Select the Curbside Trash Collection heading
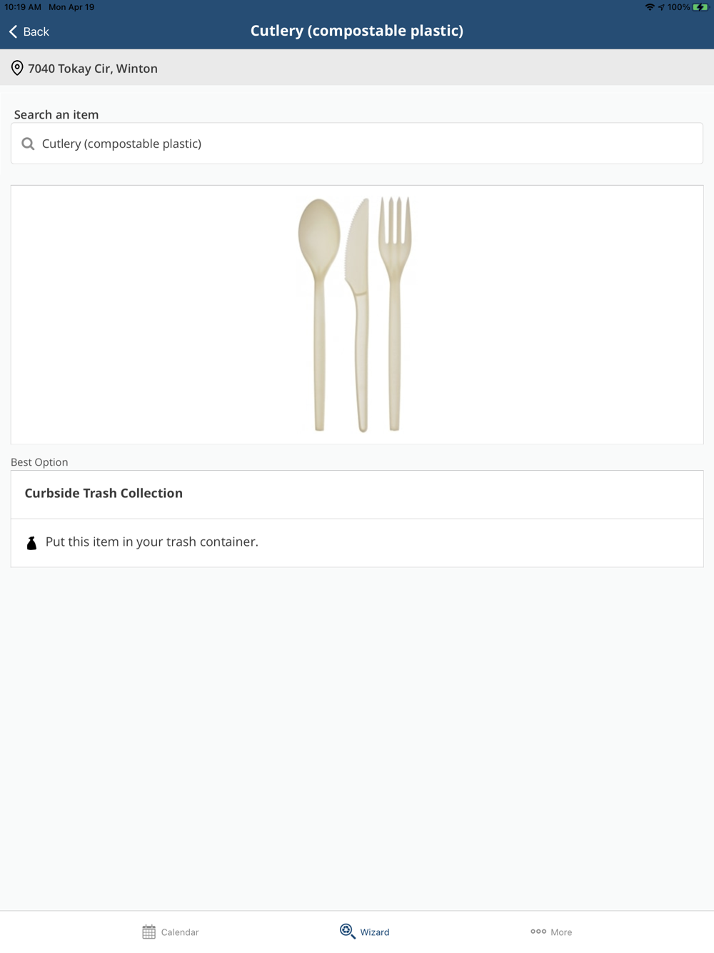714x953 pixels. coord(104,493)
